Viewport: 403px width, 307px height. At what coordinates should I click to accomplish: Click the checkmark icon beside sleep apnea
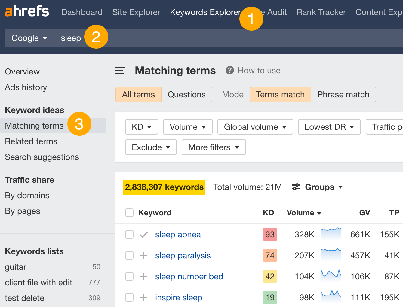[144, 234]
